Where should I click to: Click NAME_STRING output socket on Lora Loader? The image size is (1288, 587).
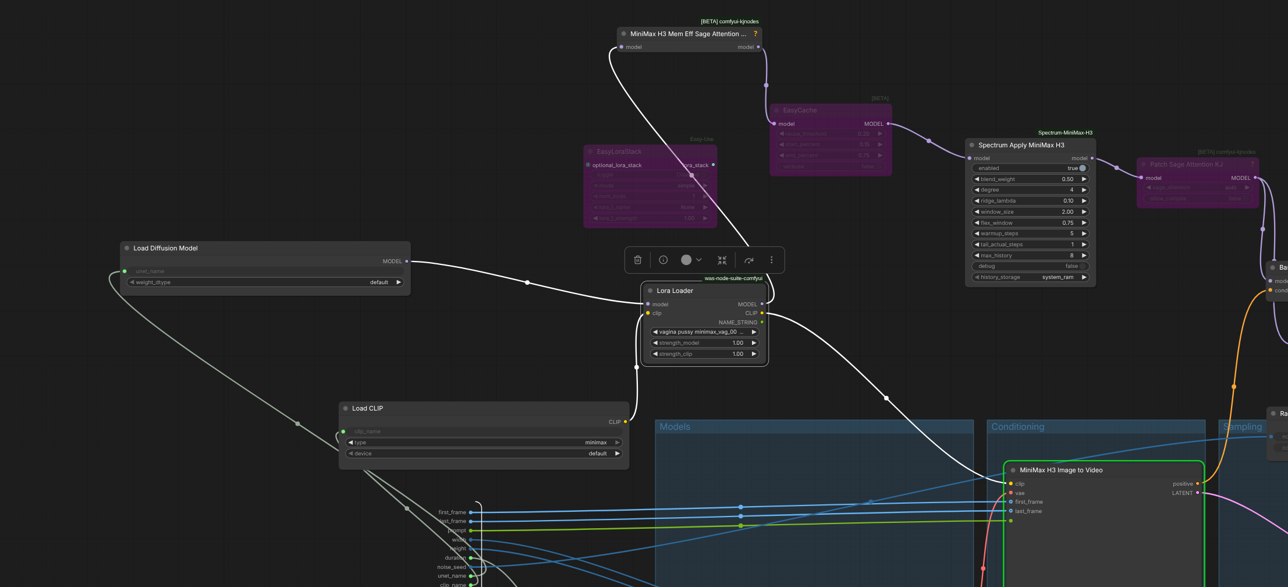(x=762, y=322)
